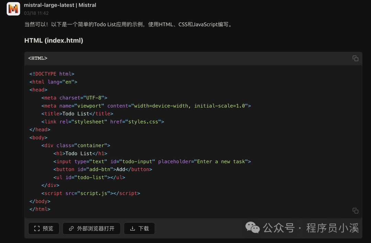Click the meta viewport code line
Image resolution: width=371 pixels, height=243 pixels.
click(146, 106)
